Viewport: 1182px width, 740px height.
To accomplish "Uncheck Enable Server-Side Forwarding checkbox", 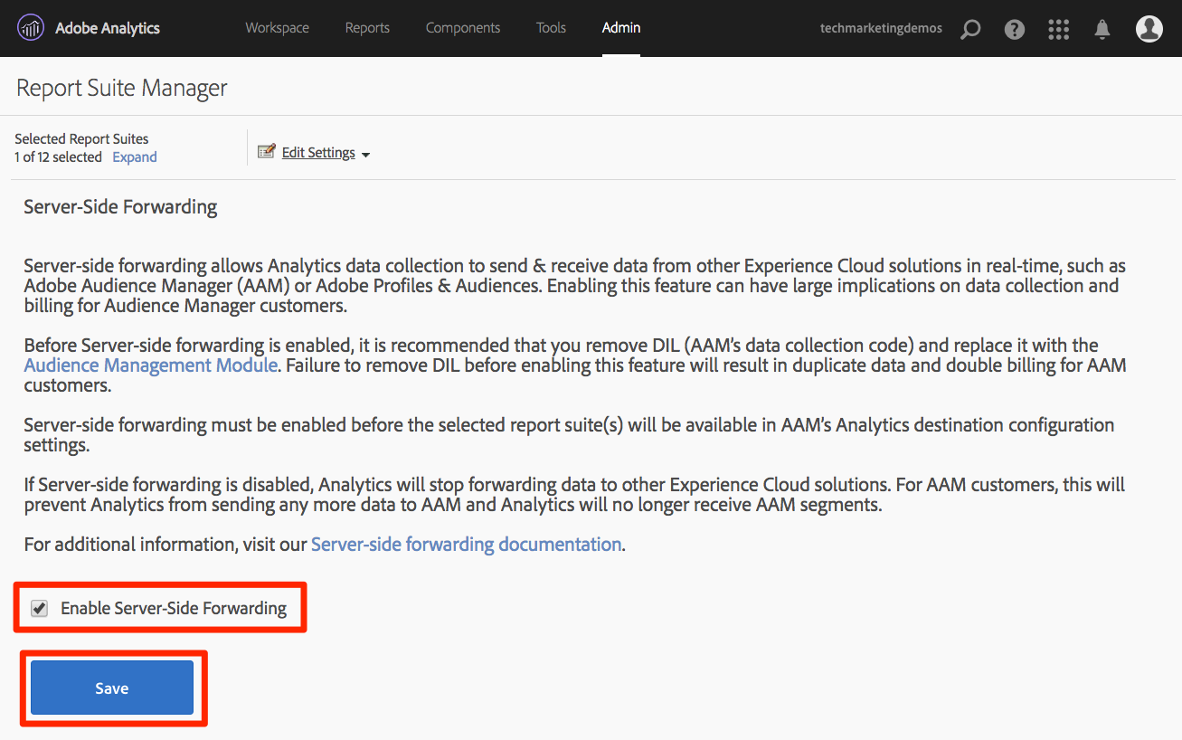I will point(39,609).
